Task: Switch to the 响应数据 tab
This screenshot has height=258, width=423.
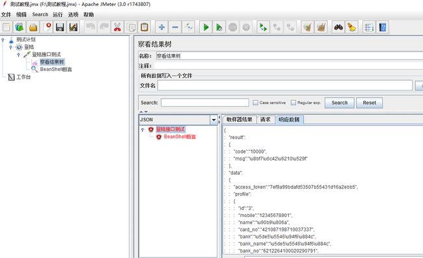Action: pos(289,120)
